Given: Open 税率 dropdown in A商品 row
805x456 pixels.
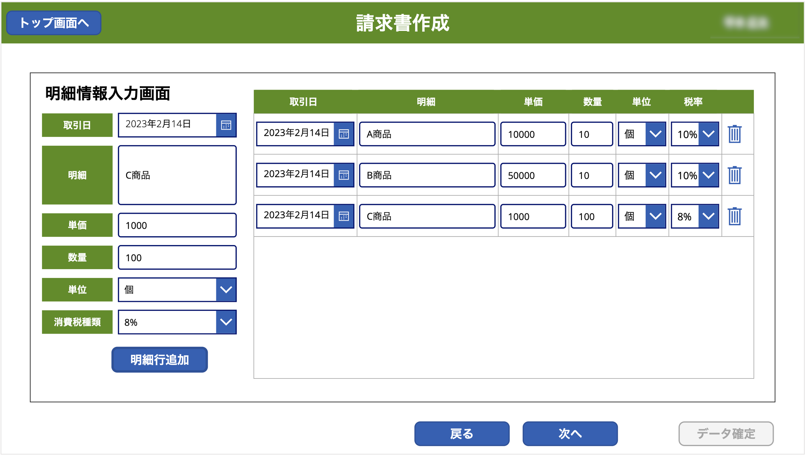Looking at the screenshot, I should click(x=708, y=134).
